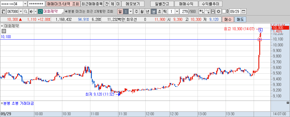The height and width of the screenshot is (117, 290).
Task: Open the minute interval dropdown after 틱 1
Action: 177,11
